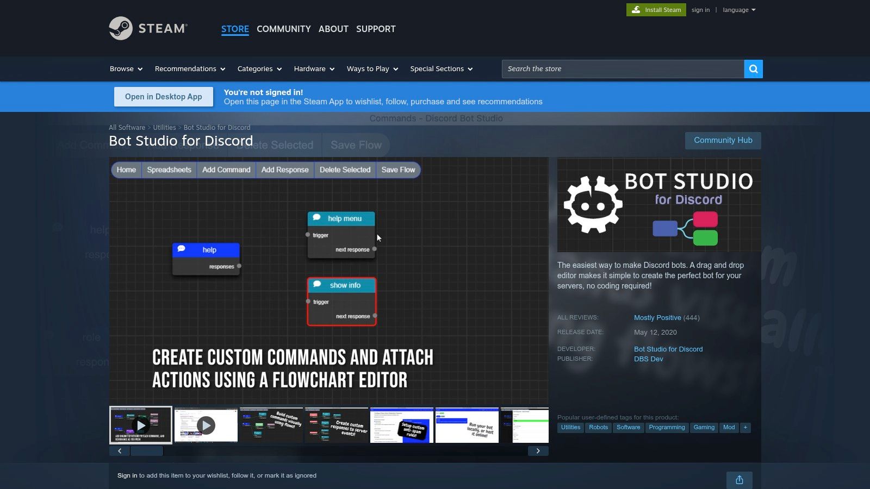Go to the STORE tab
This screenshot has width=870, height=489.
pyautogui.click(x=235, y=29)
